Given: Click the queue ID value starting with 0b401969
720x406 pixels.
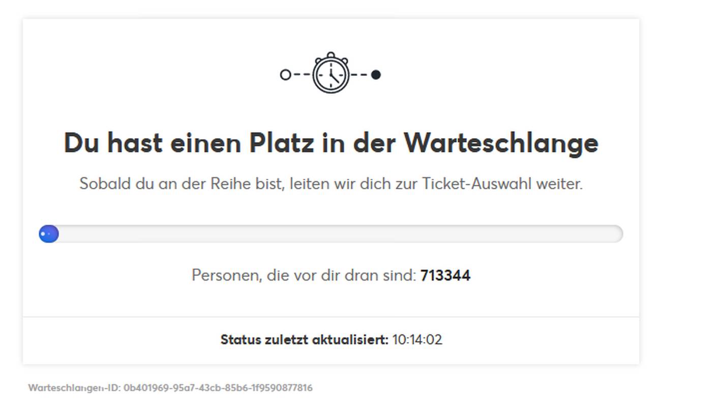Looking at the screenshot, I should pos(218,388).
